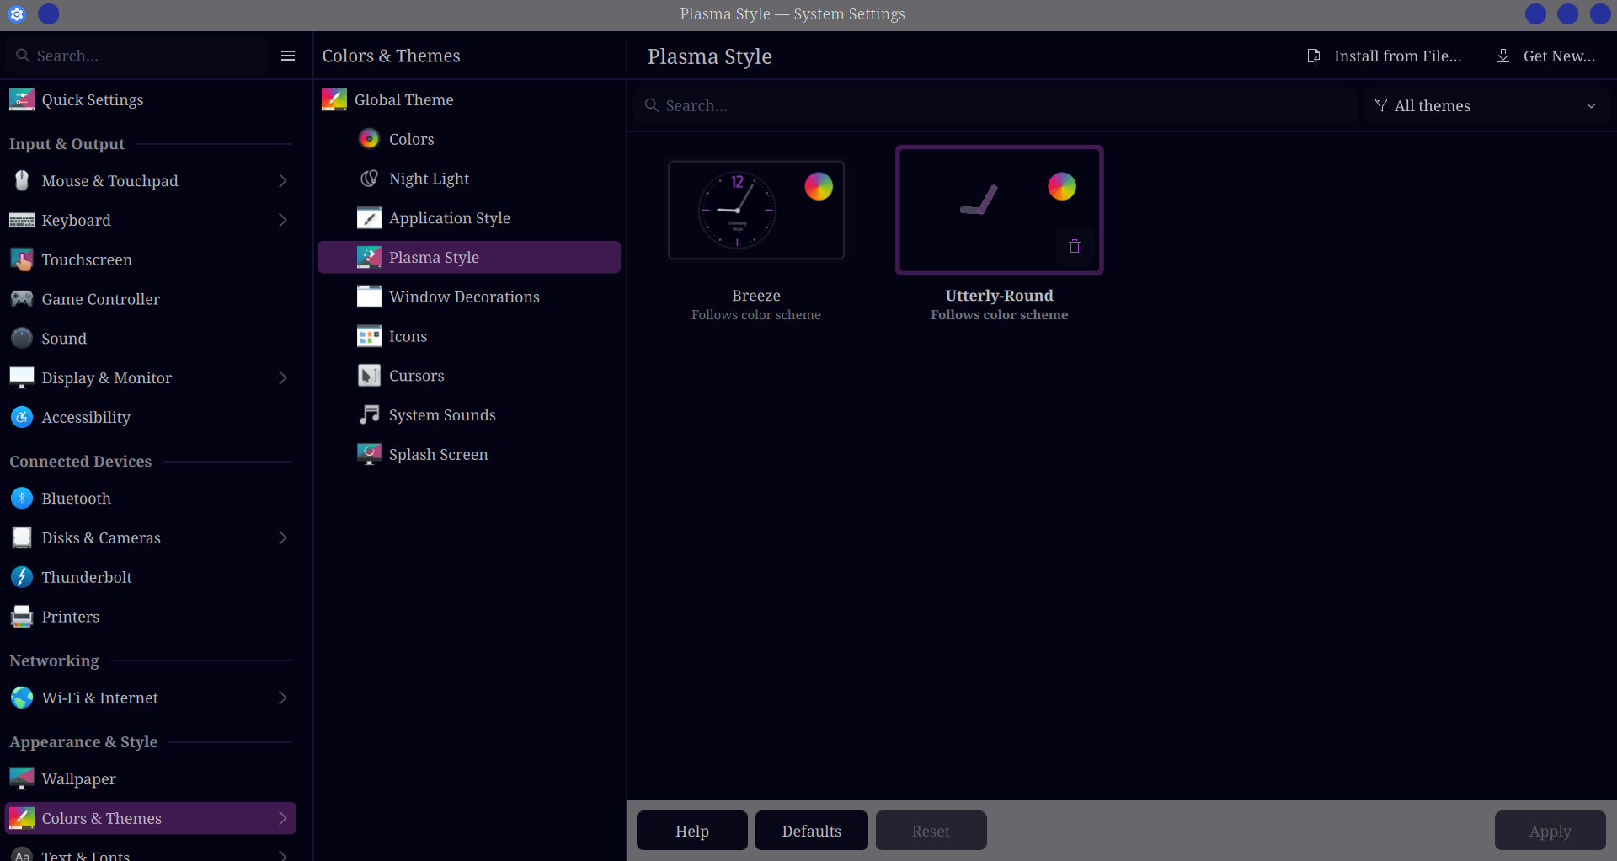Screen dimensions: 1617x861
Task: Click the Apply button
Action: [x=1550, y=831]
